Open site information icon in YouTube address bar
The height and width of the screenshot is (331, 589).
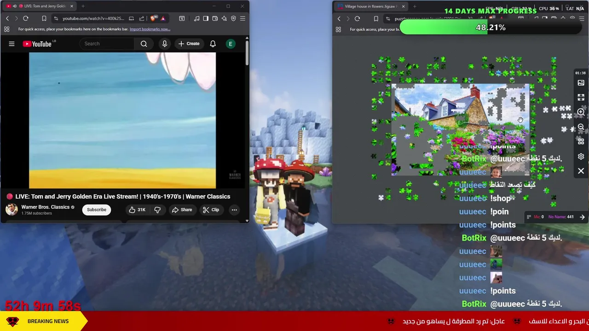point(56,18)
